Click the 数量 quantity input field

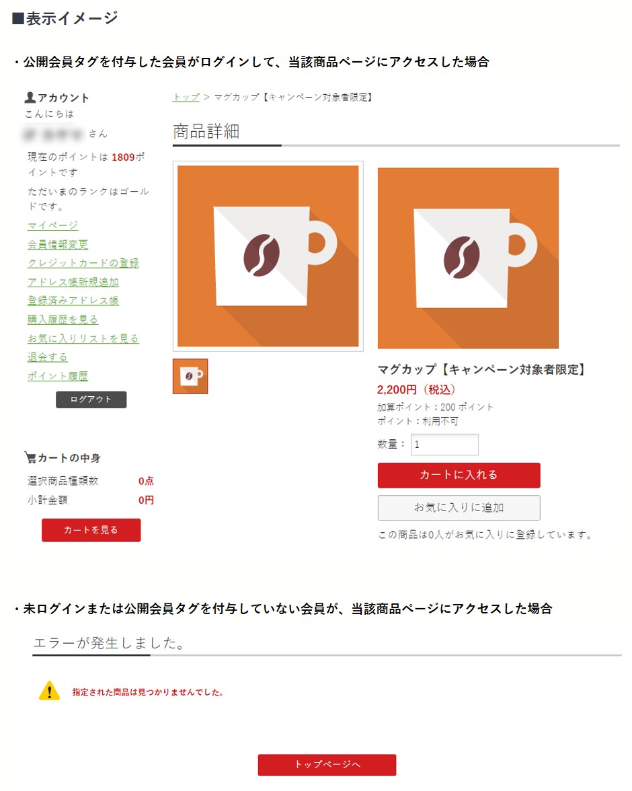pyautogui.click(x=445, y=445)
